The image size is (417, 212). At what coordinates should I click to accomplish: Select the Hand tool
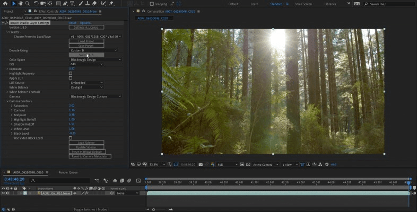point(20,4)
